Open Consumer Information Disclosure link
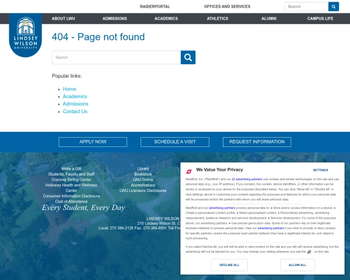 point(71,196)
